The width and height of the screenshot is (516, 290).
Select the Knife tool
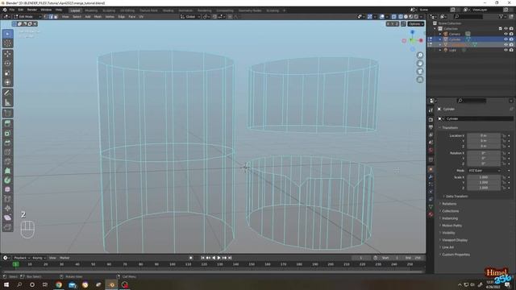pos(7,161)
